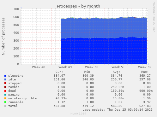Click the 'Last update' timestamp line

coord(118,110)
